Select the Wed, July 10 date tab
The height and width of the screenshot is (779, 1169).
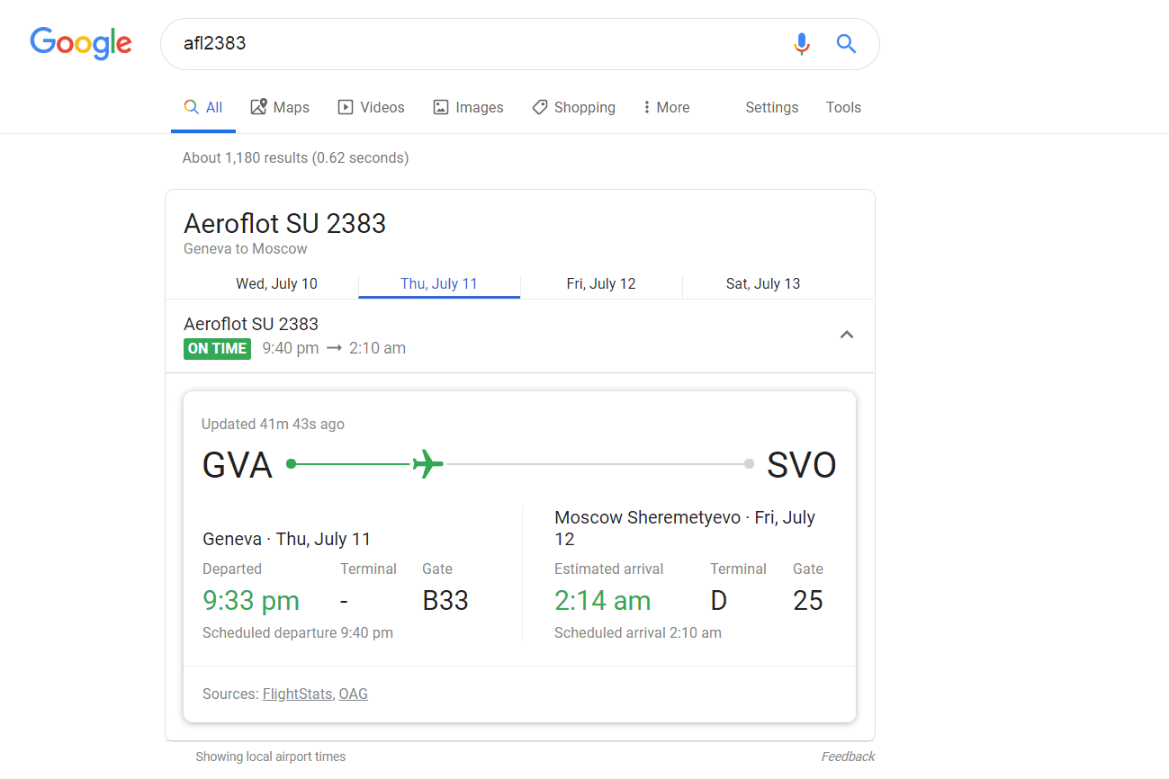pos(276,283)
